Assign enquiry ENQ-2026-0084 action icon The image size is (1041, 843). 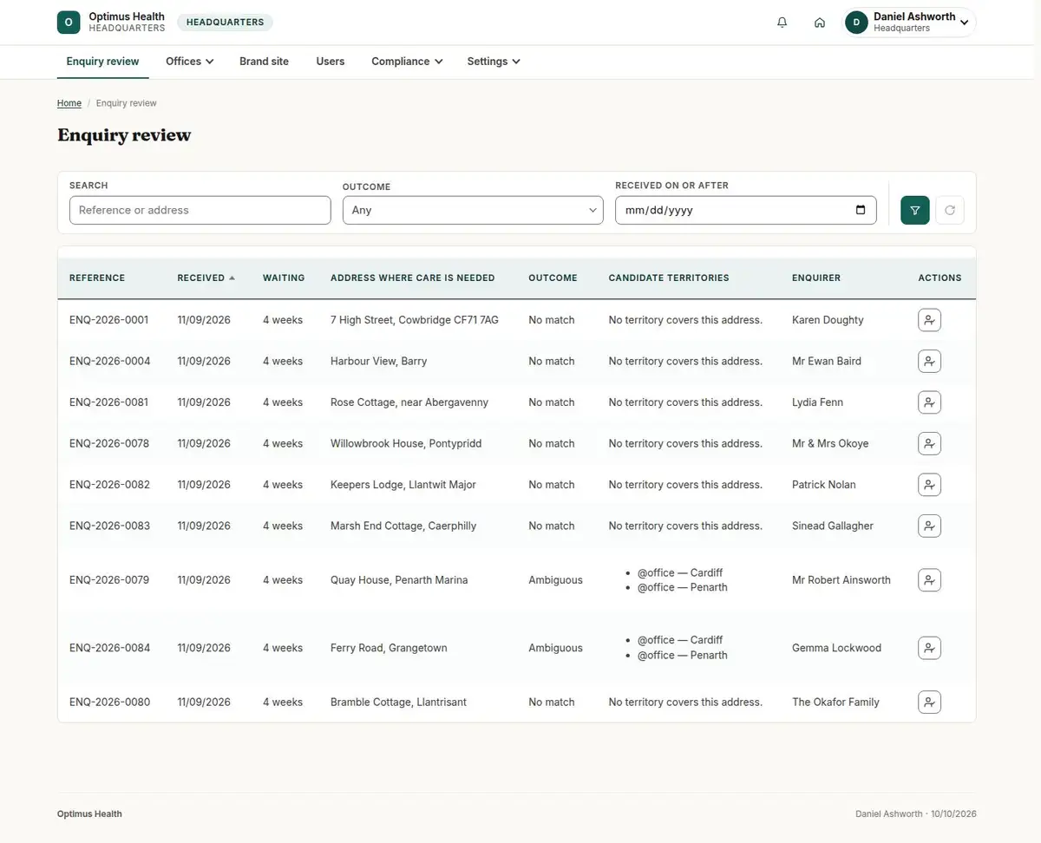[929, 648]
